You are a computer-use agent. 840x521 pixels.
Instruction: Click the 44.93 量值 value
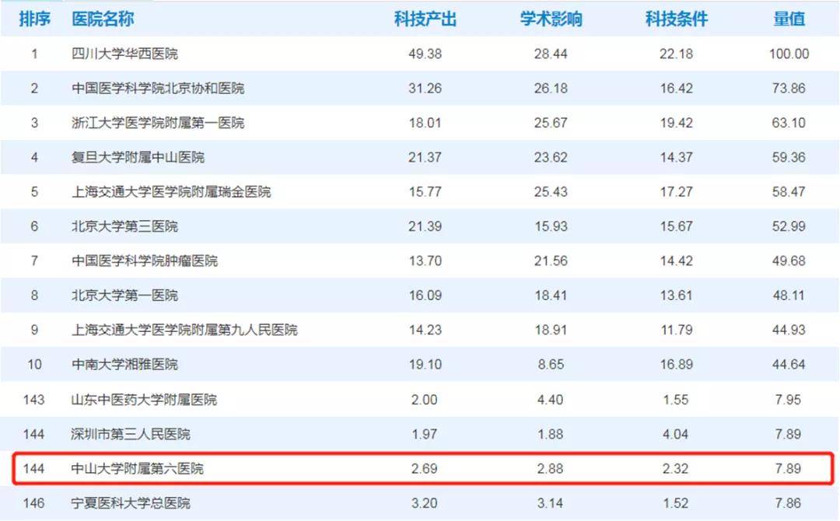pyautogui.click(x=789, y=330)
